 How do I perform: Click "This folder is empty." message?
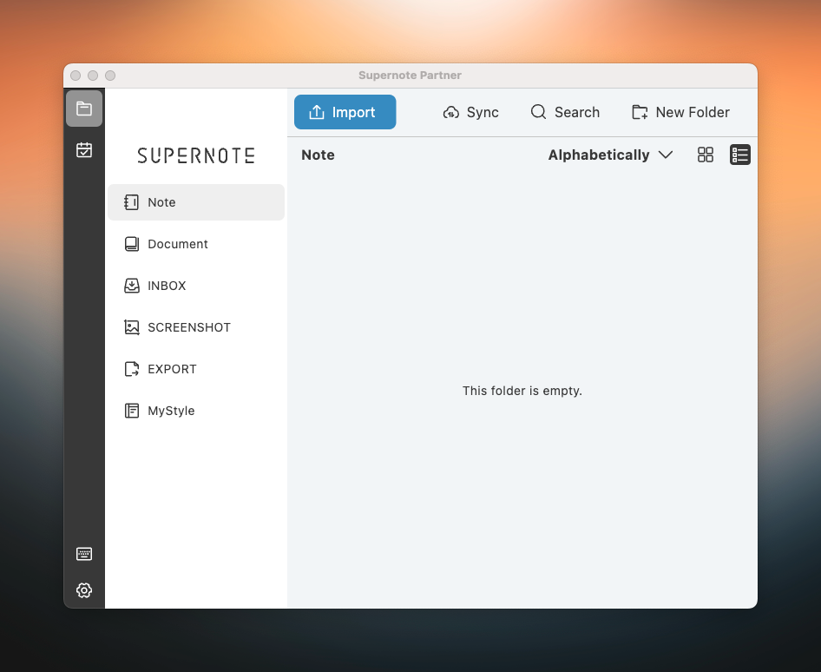[522, 391]
